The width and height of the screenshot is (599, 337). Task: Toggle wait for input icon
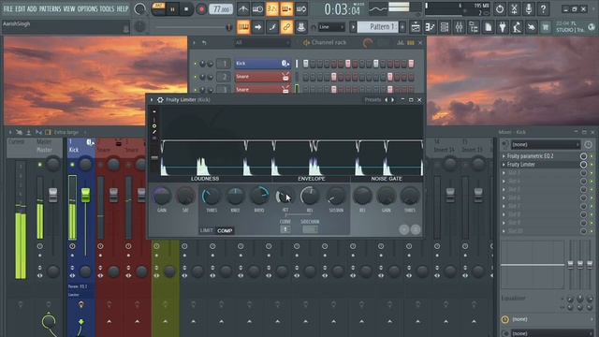(257, 8)
